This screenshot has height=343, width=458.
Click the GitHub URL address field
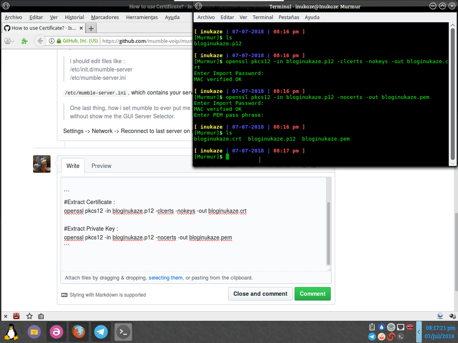(x=147, y=41)
